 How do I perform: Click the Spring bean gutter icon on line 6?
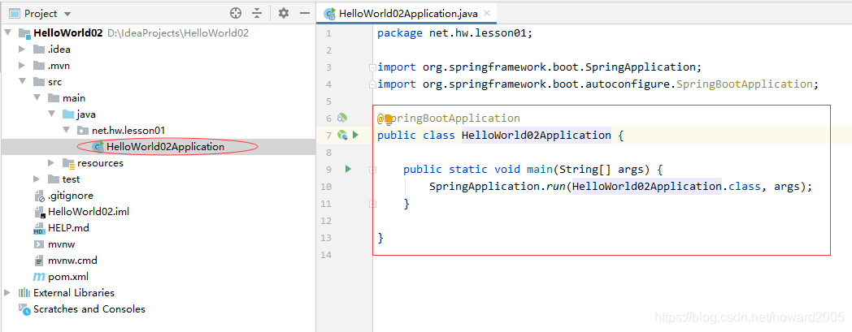[341, 118]
